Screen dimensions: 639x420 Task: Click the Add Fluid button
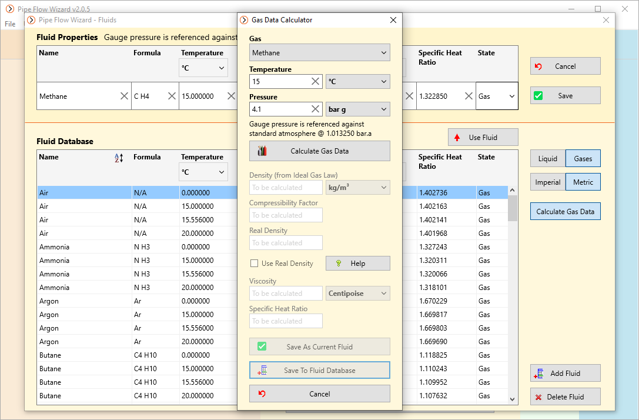566,373
